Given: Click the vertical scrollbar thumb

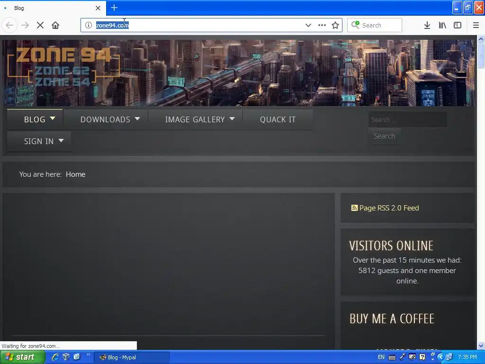Looking at the screenshot, I should pos(481,55).
